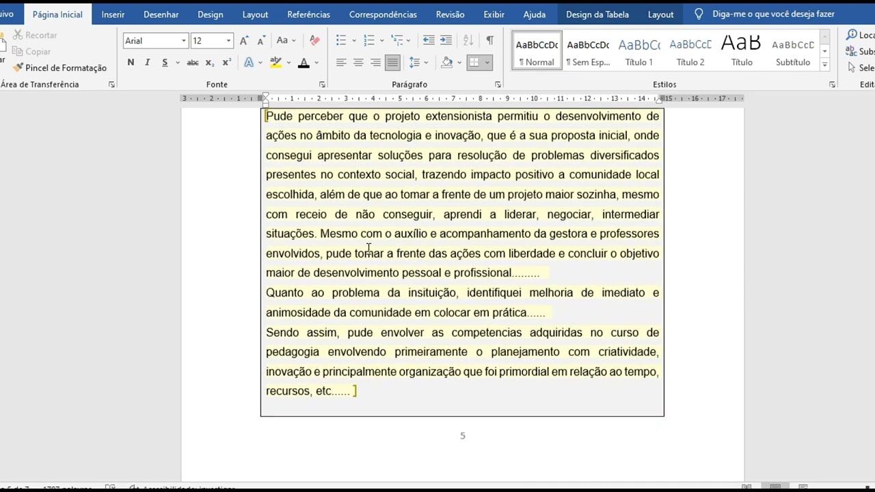Clear all formatting with eraser icon
This screenshot has height=492, width=875.
pos(314,41)
